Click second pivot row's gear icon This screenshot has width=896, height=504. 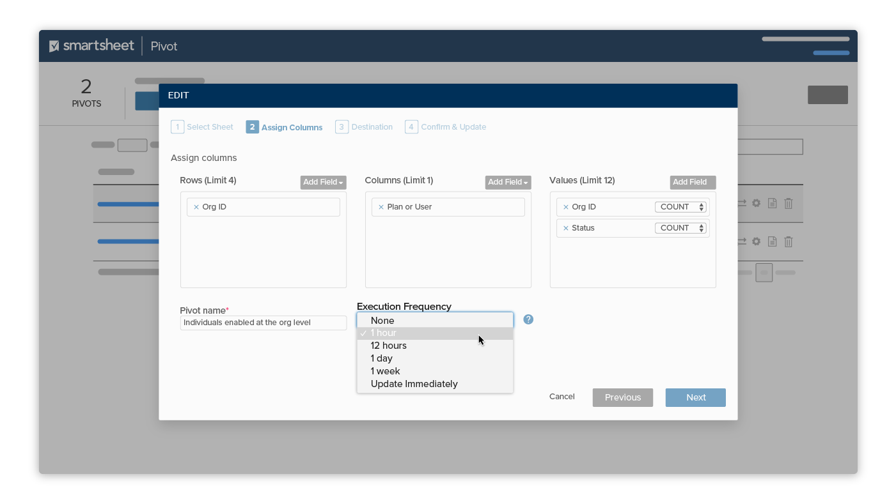(x=756, y=241)
